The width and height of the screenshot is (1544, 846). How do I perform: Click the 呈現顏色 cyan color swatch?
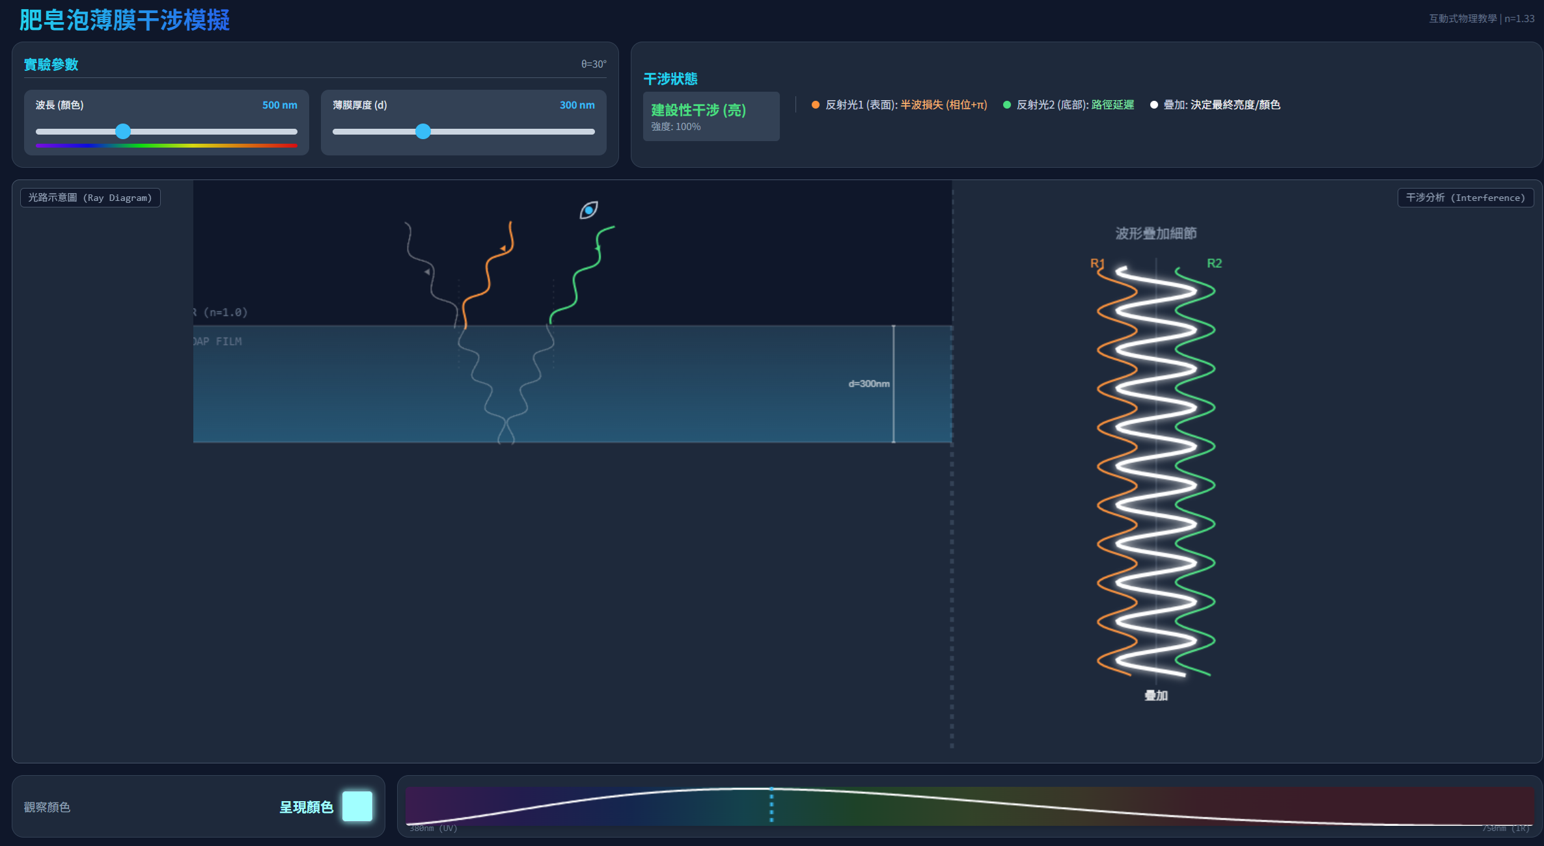(x=357, y=806)
